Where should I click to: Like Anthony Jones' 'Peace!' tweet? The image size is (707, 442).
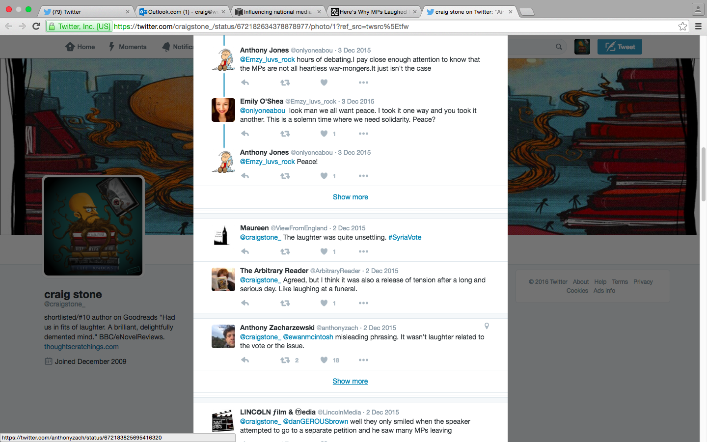pos(324,176)
